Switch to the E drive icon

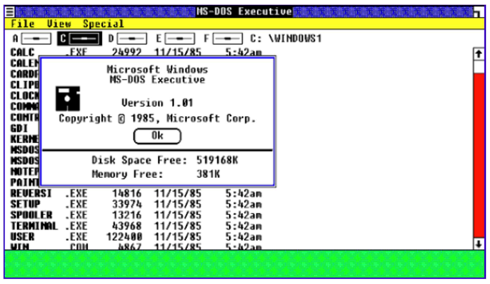tap(179, 39)
